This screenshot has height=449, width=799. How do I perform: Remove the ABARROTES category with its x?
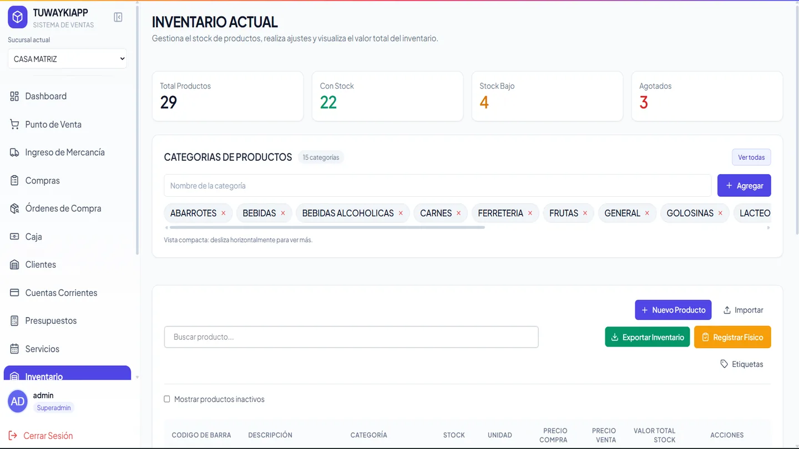[x=224, y=213]
